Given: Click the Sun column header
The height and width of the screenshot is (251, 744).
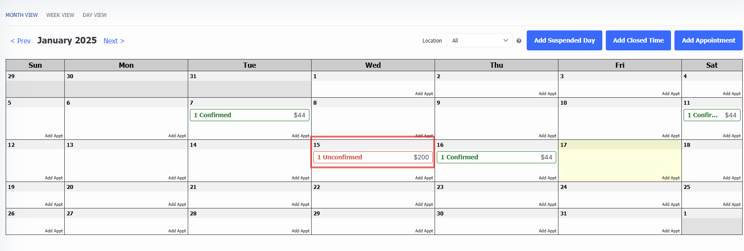Looking at the screenshot, I should click(x=35, y=65).
